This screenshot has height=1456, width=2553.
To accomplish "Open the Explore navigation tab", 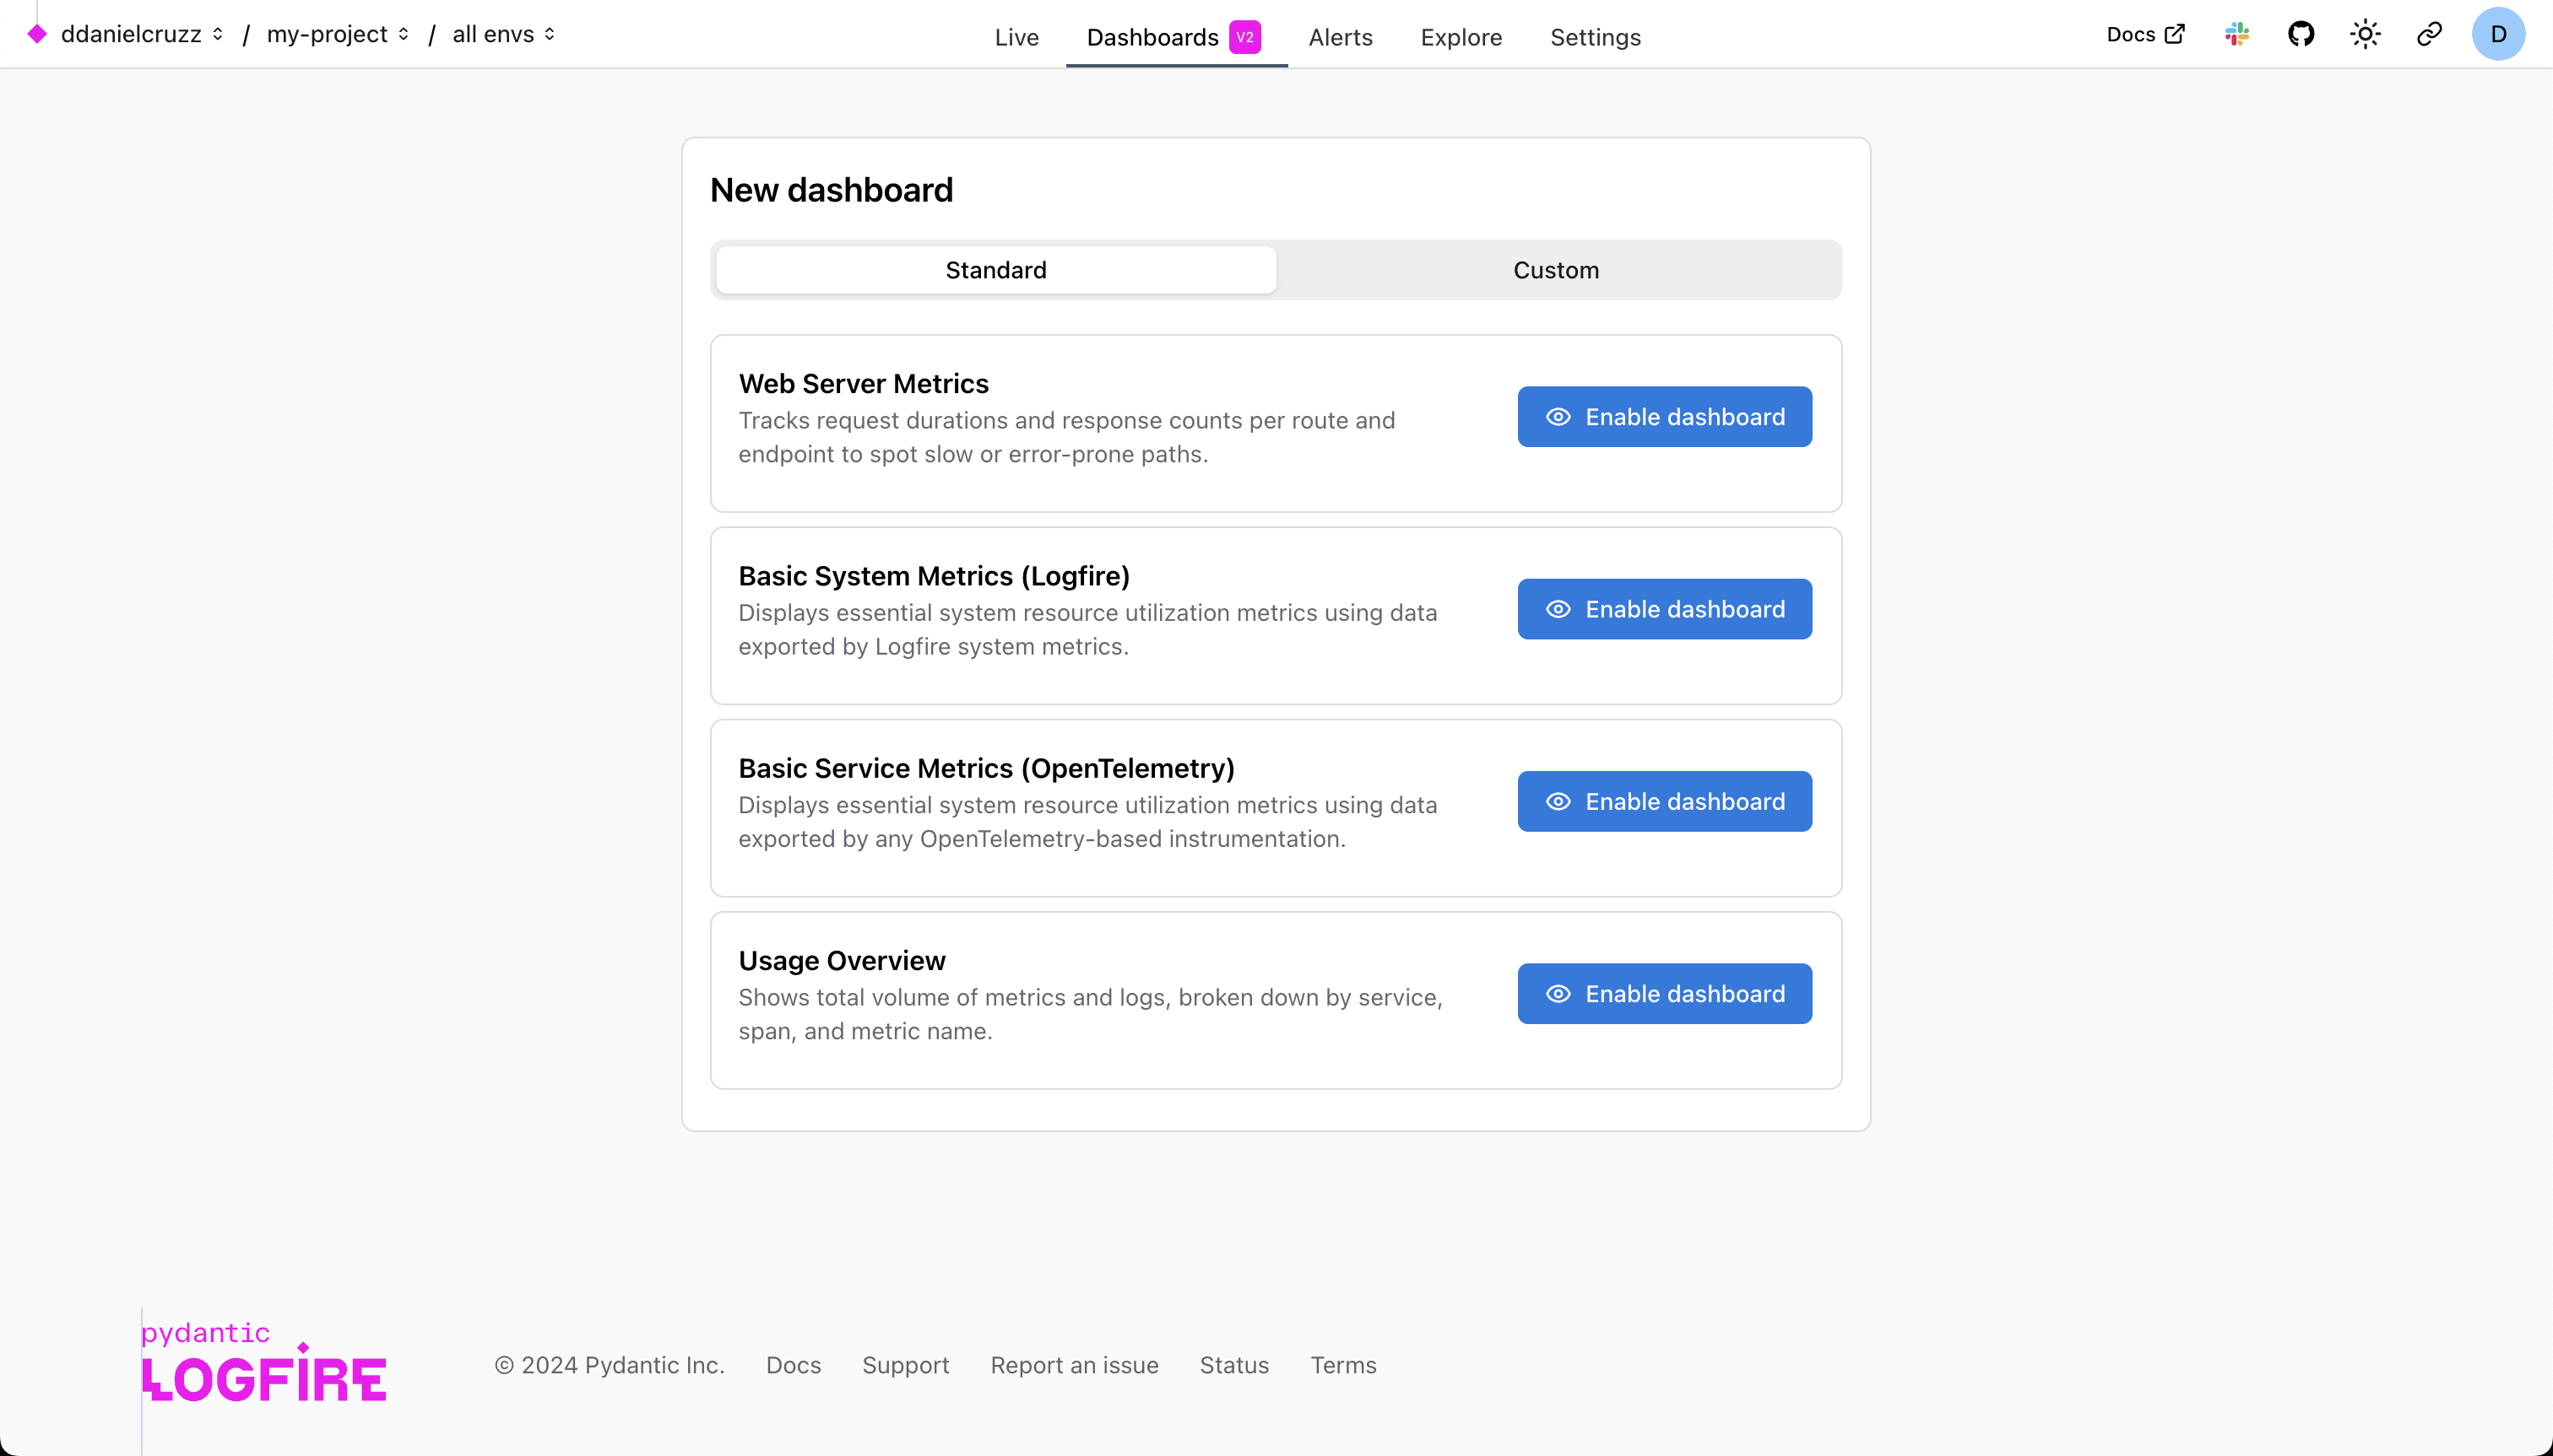I will point(1461,37).
